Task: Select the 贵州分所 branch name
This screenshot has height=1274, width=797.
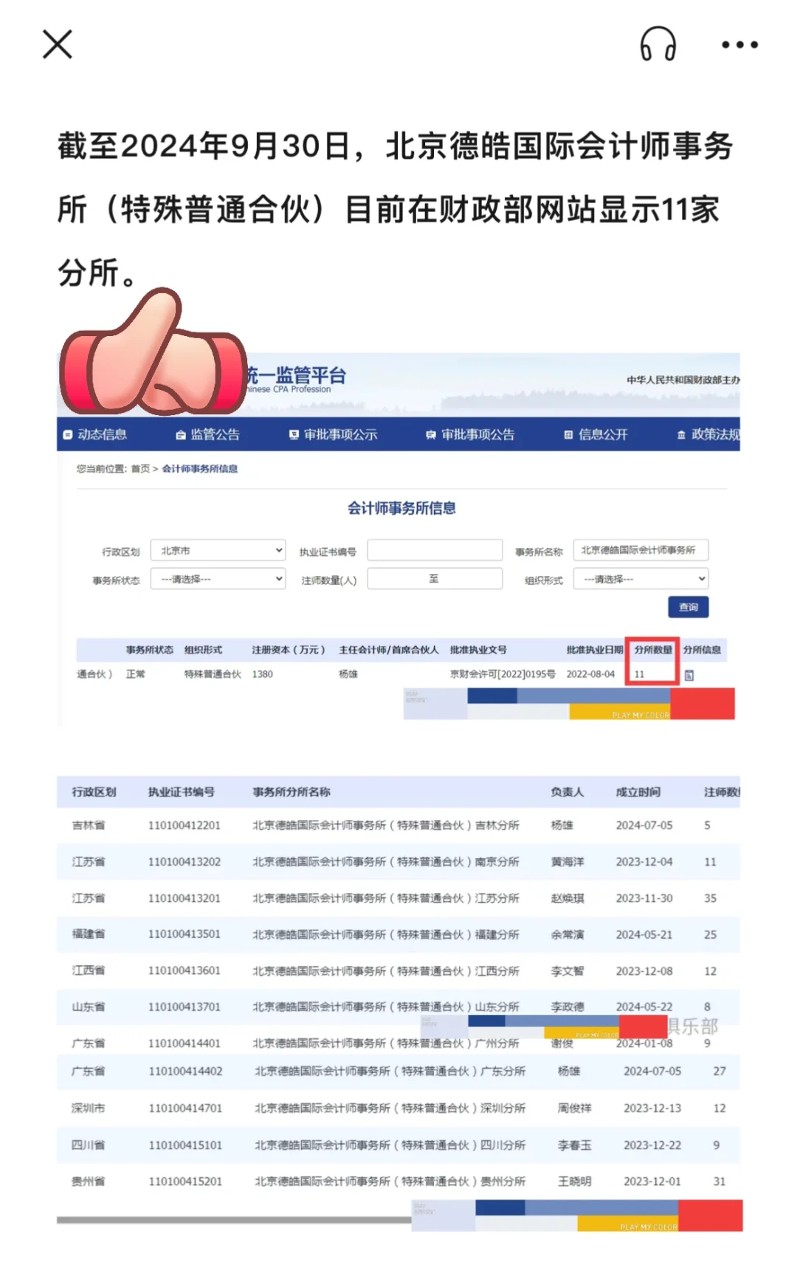Action: [x=390, y=1181]
